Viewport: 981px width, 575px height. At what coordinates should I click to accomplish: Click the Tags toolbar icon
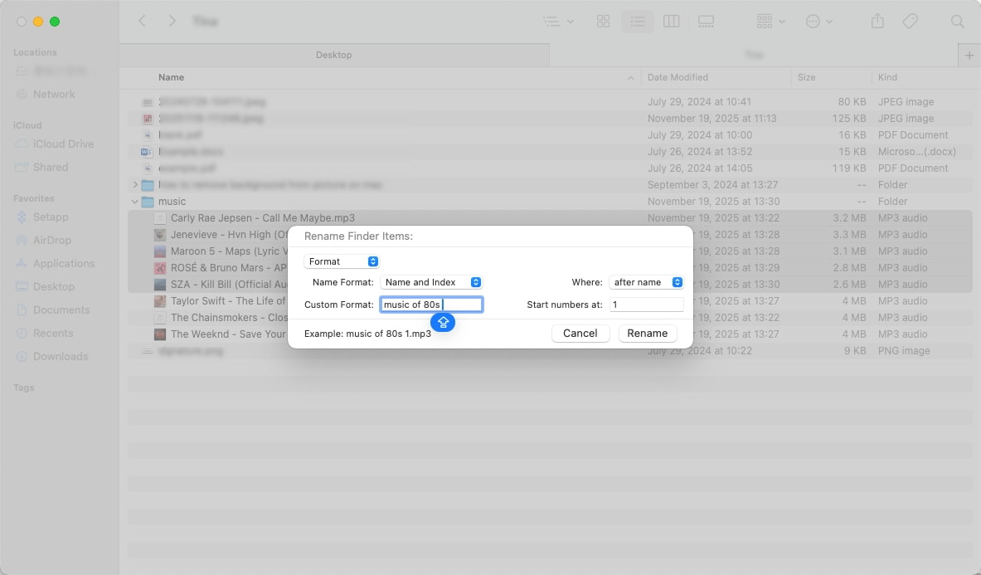click(910, 21)
